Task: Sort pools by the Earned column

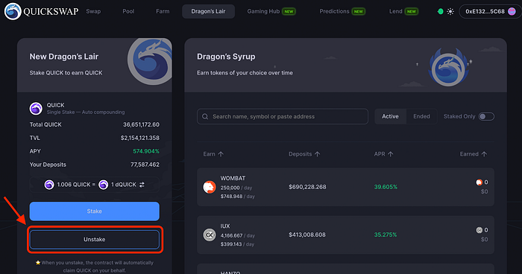Action: 474,154
